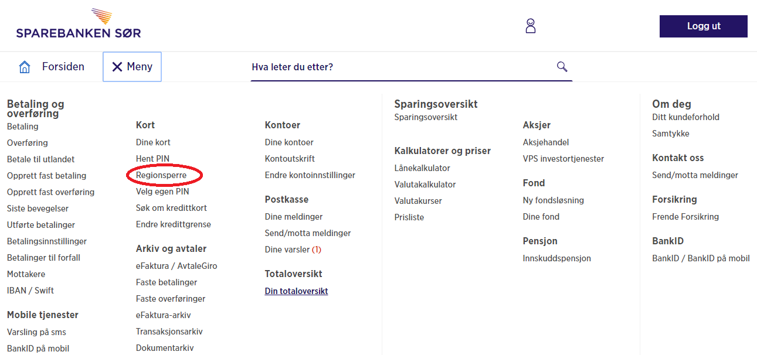Open Din totaloversikt
Screen dimensions: 757x355
pyautogui.click(x=296, y=291)
